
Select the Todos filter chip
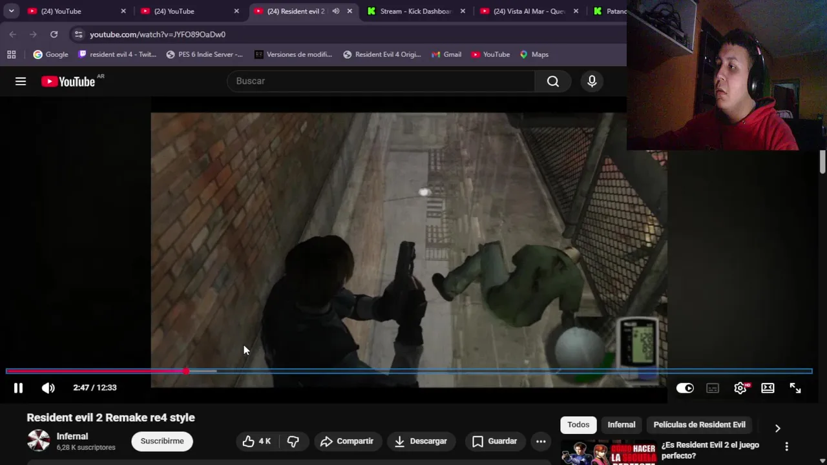578,424
